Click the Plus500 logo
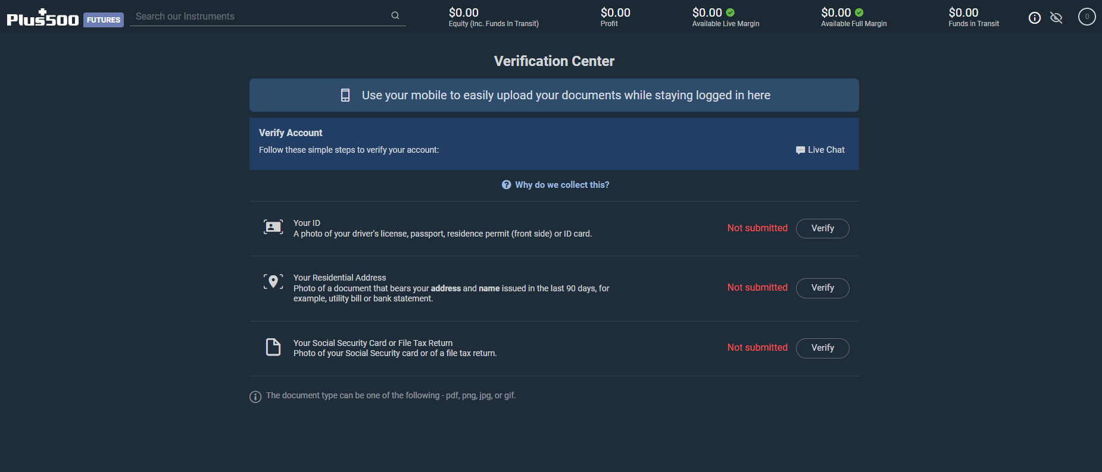This screenshot has height=472, width=1102. coord(43,18)
